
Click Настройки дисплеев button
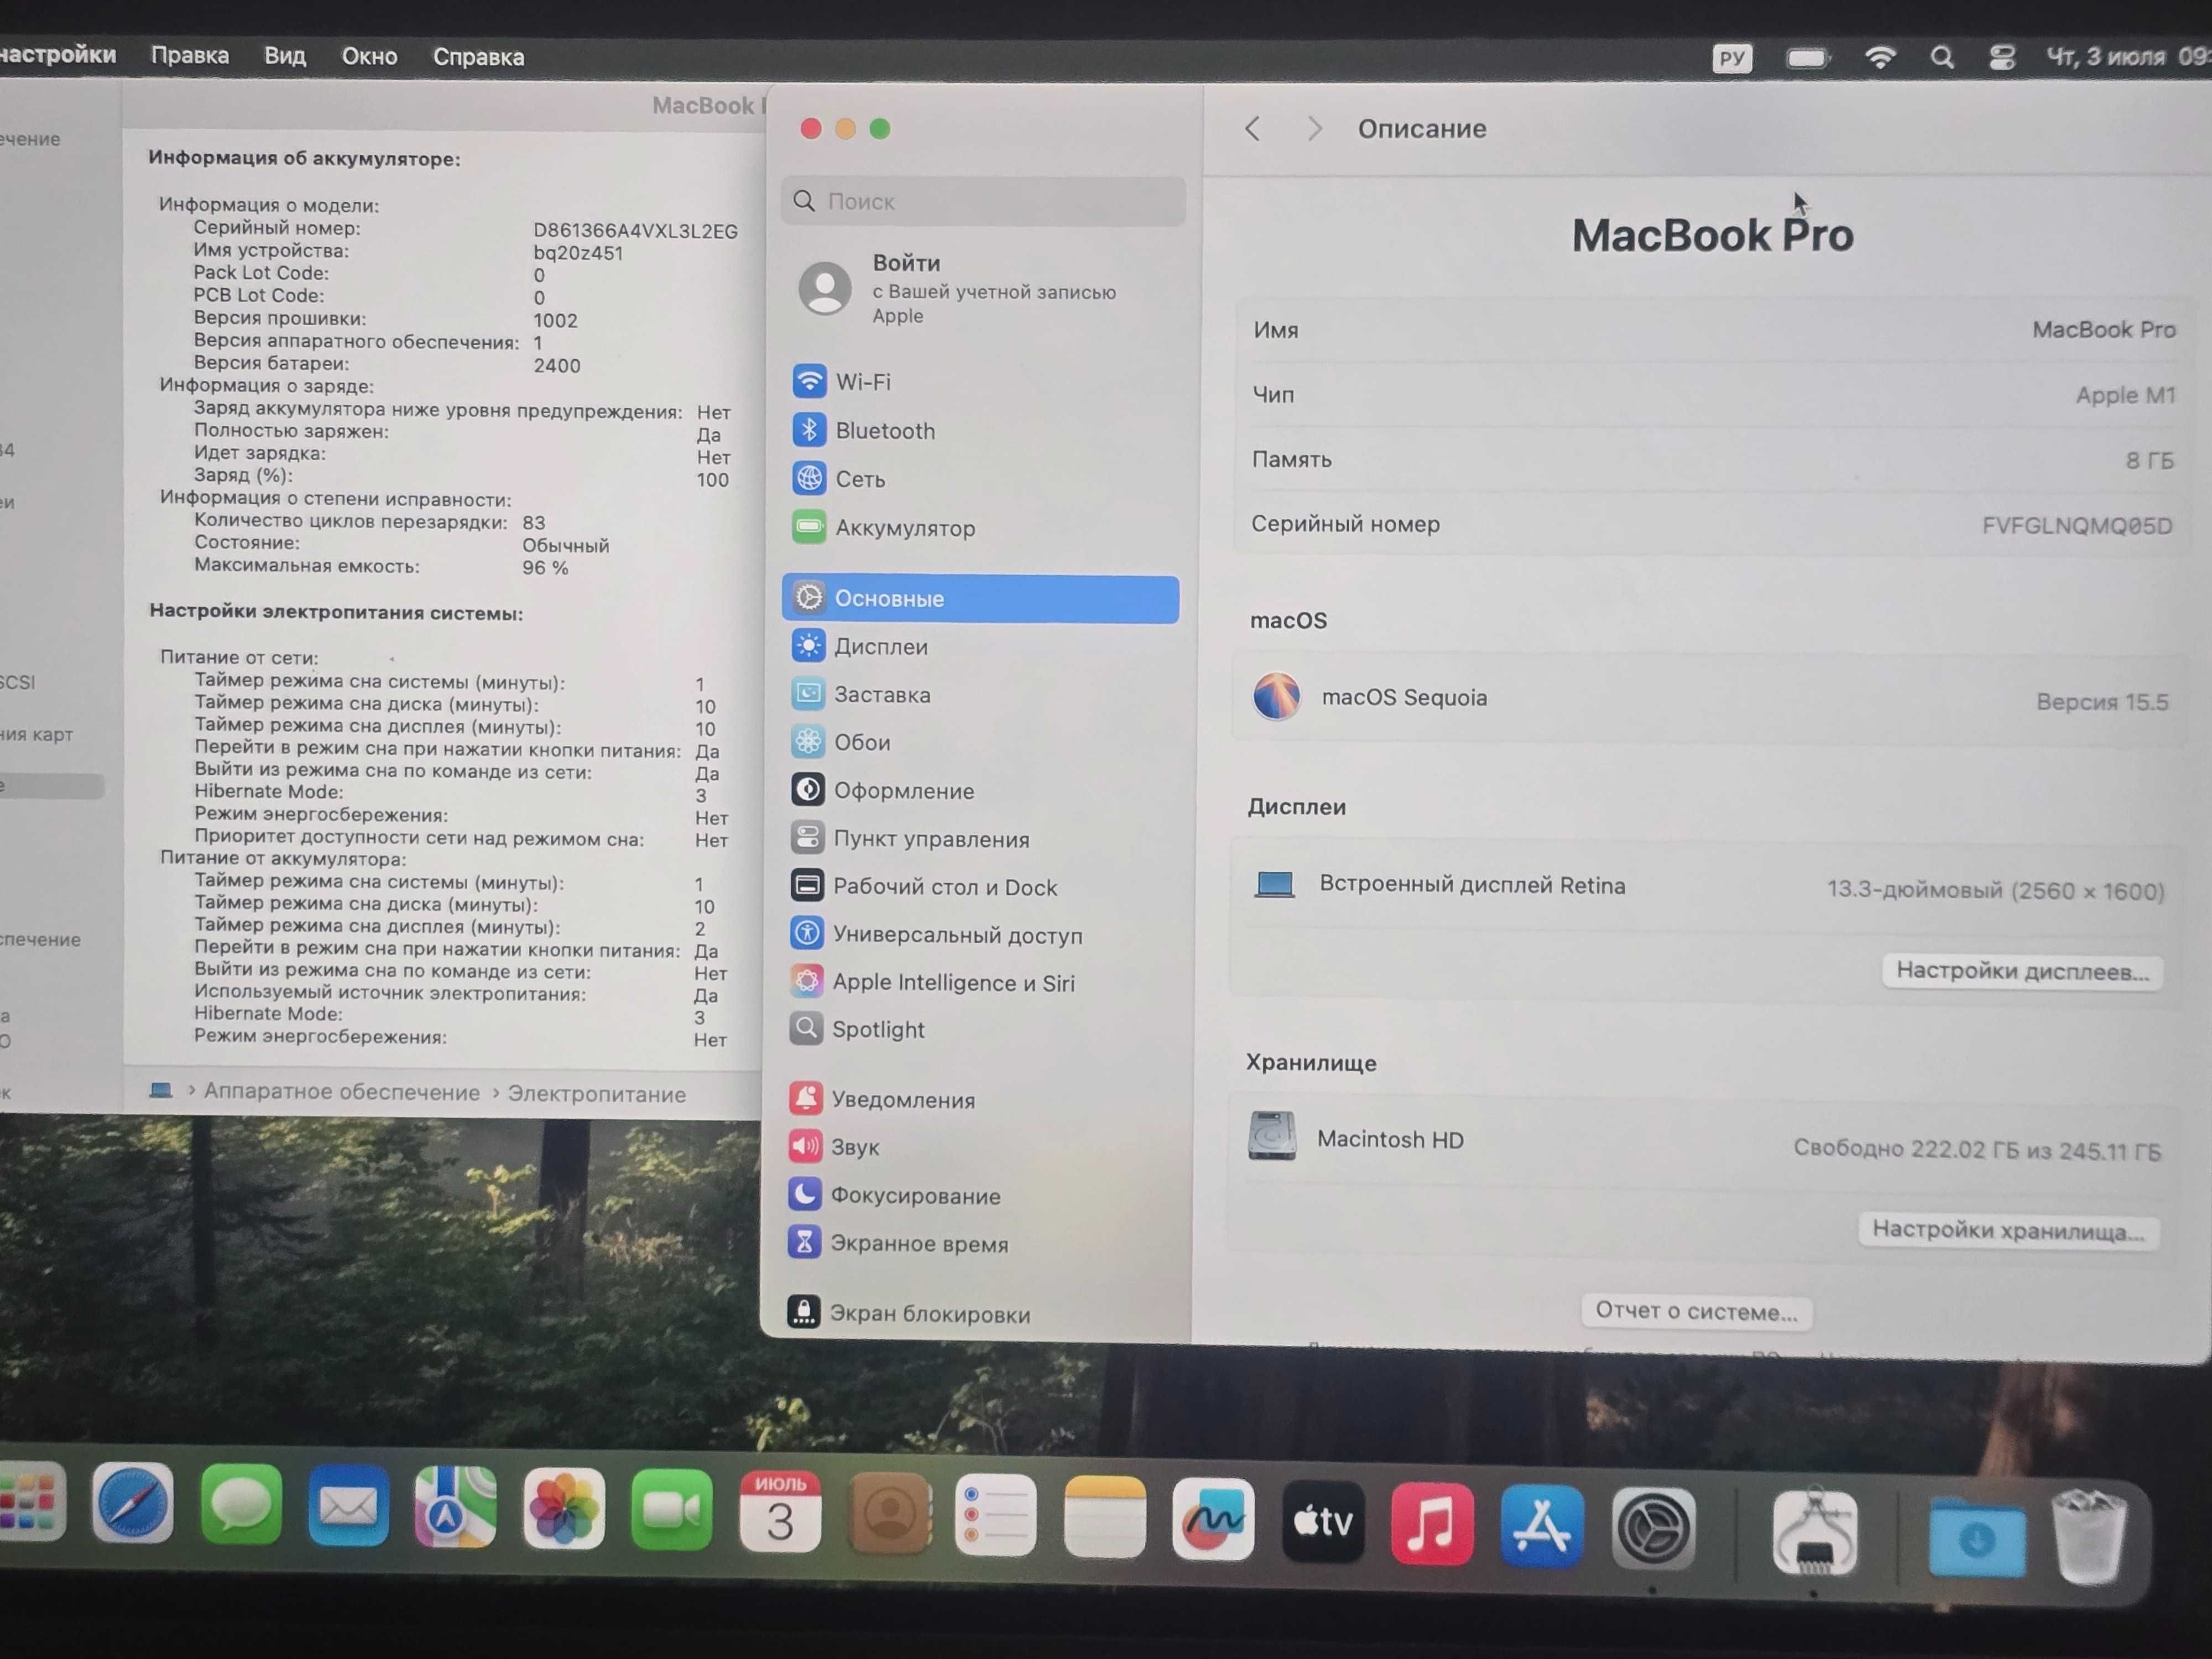point(2022,971)
